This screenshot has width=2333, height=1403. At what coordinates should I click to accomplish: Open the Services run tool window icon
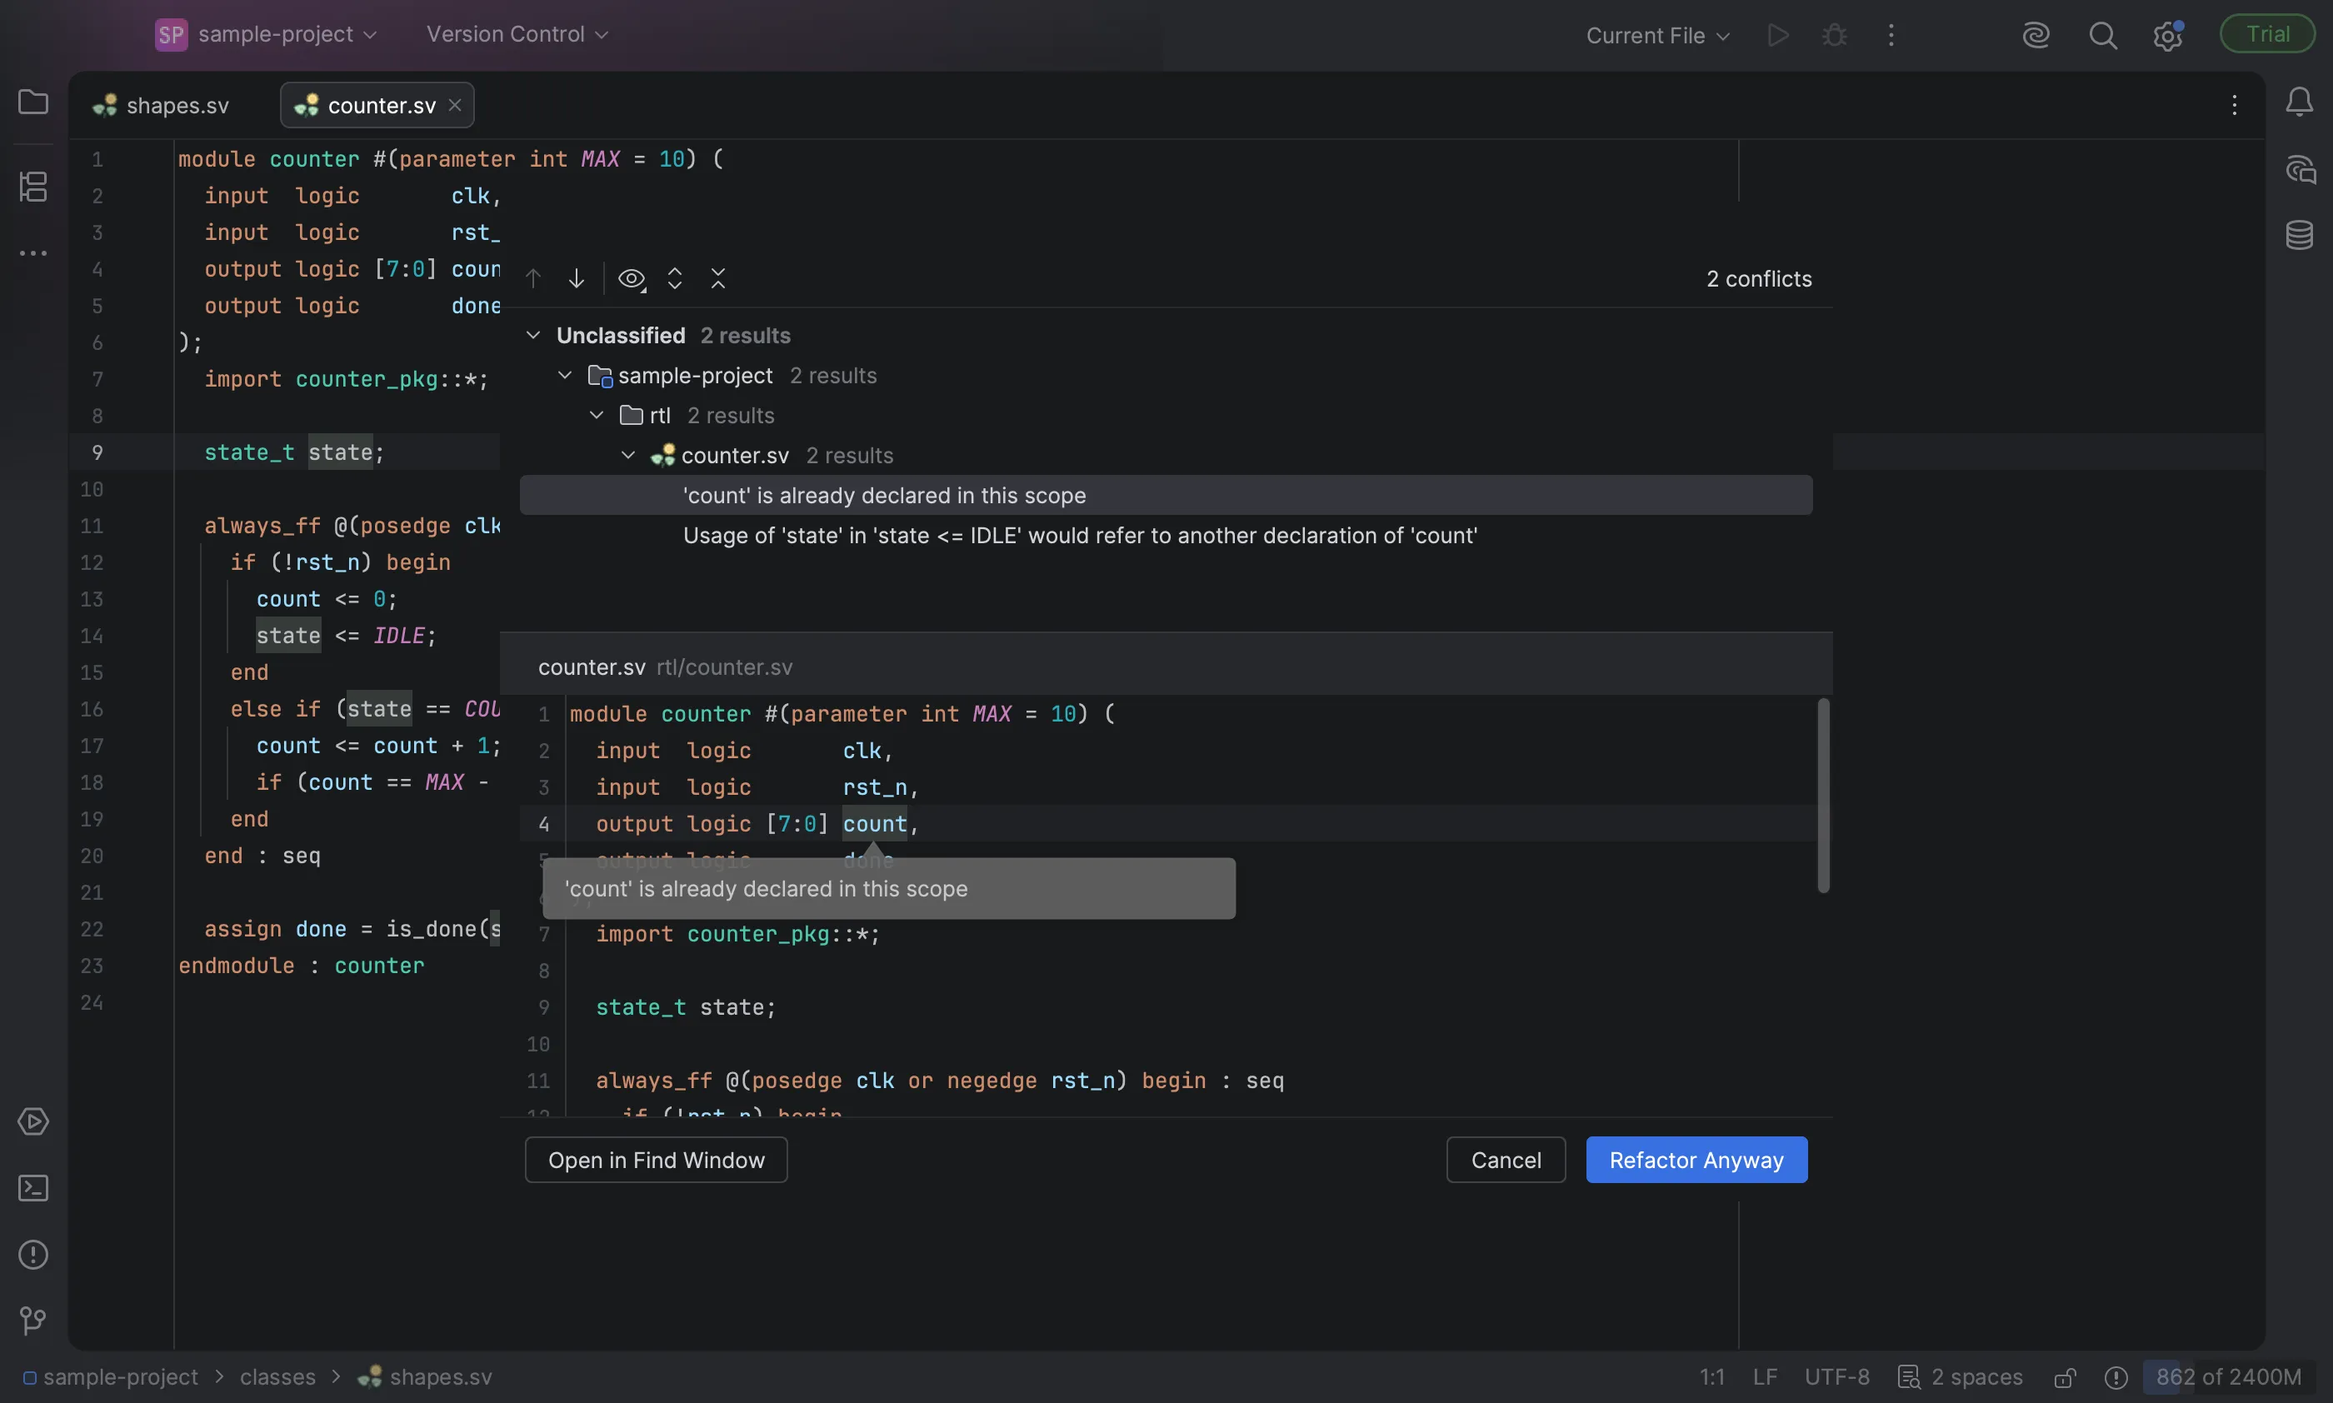coord(33,1121)
